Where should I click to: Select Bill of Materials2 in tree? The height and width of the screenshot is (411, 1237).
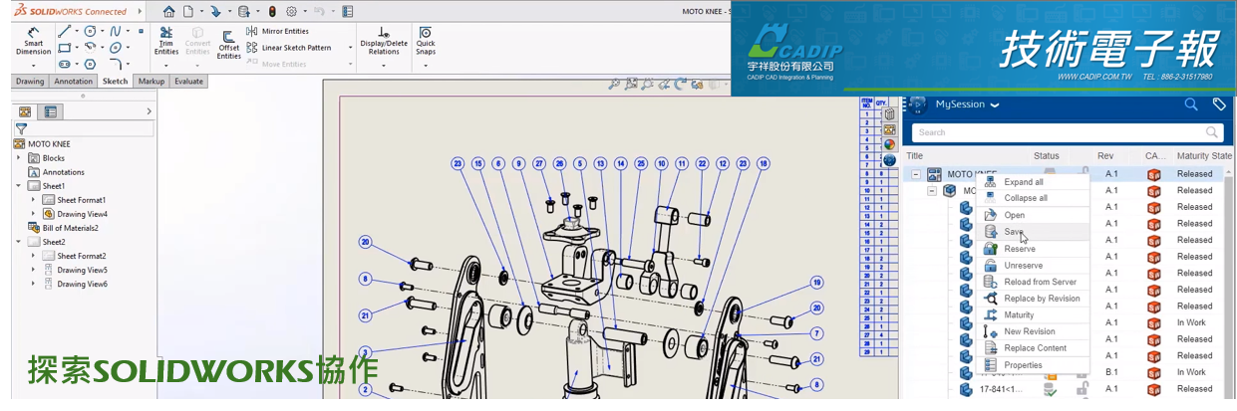(x=62, y=228)
